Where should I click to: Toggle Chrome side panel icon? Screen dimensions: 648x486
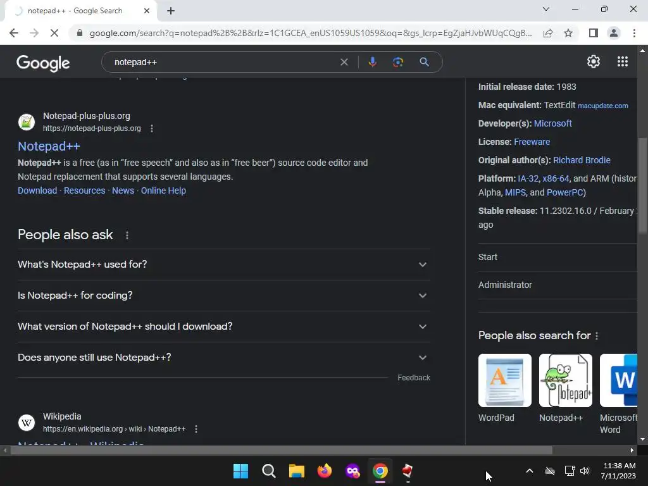(594, 33)
